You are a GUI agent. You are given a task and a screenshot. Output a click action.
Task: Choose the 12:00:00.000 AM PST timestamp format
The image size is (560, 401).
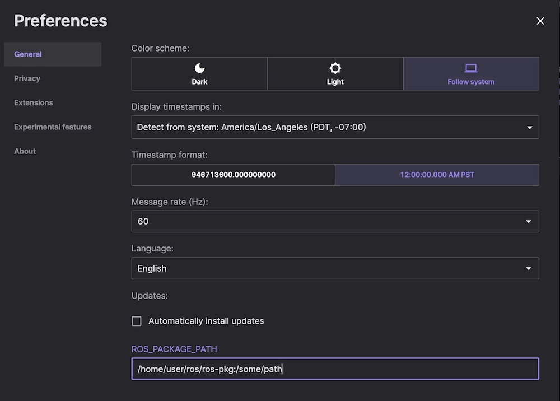click(437, 175)
